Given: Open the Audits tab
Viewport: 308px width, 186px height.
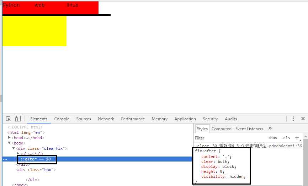Looking at the screenshot, I should point(231,119).
